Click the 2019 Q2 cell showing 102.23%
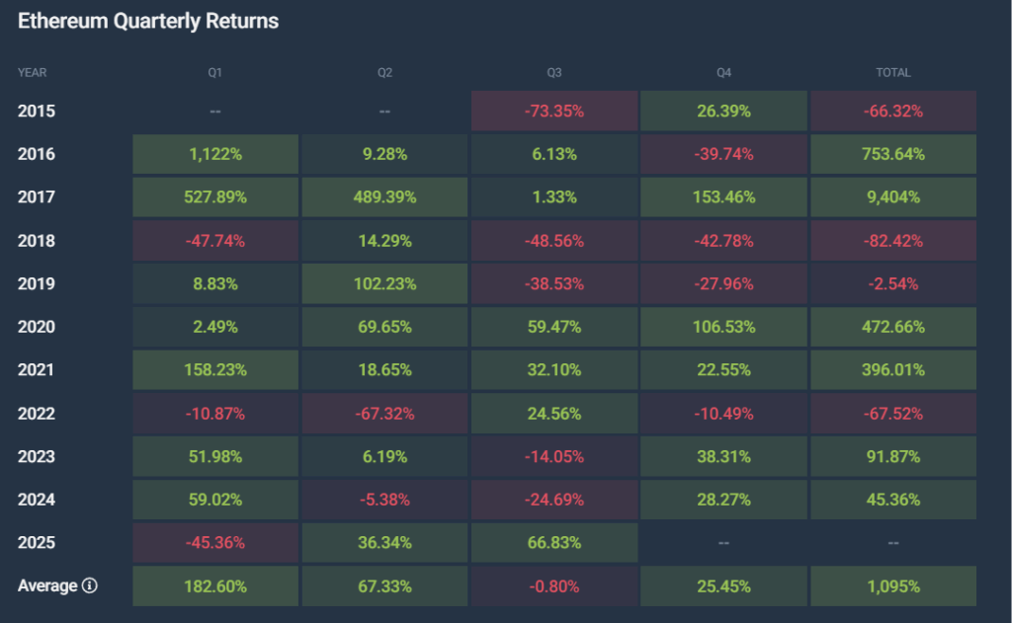 coord(385,283)
